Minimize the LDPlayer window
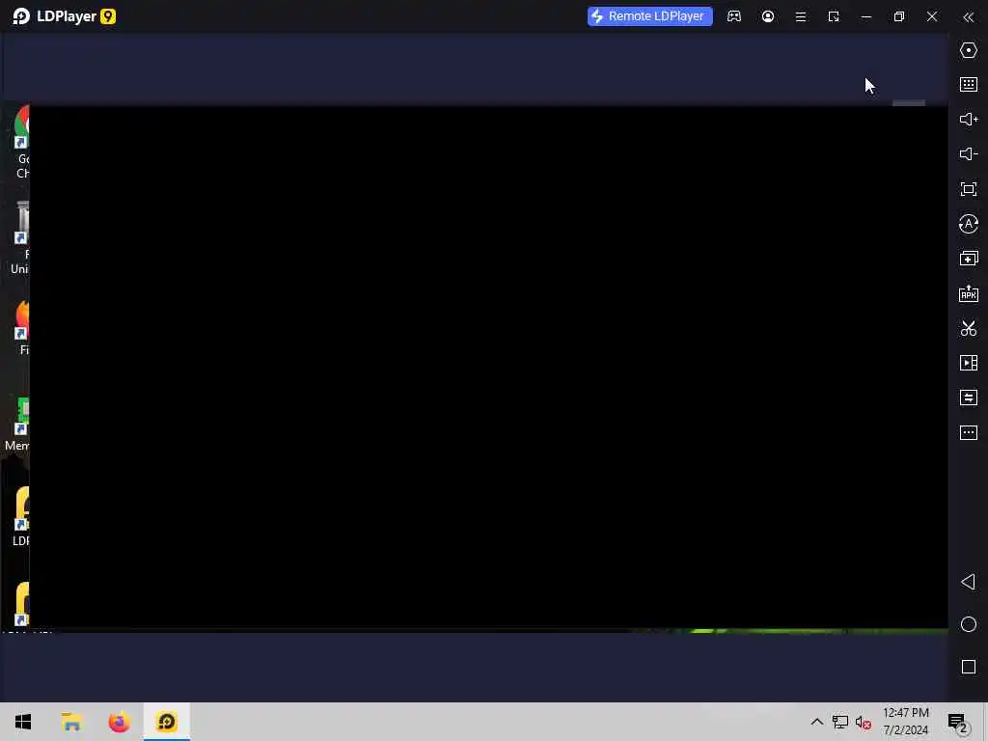 pyautogui.click(x=866, y=17)
